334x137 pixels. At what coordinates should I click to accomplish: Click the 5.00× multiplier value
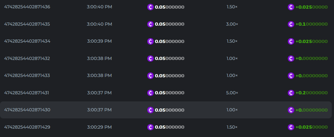(232, 93)
